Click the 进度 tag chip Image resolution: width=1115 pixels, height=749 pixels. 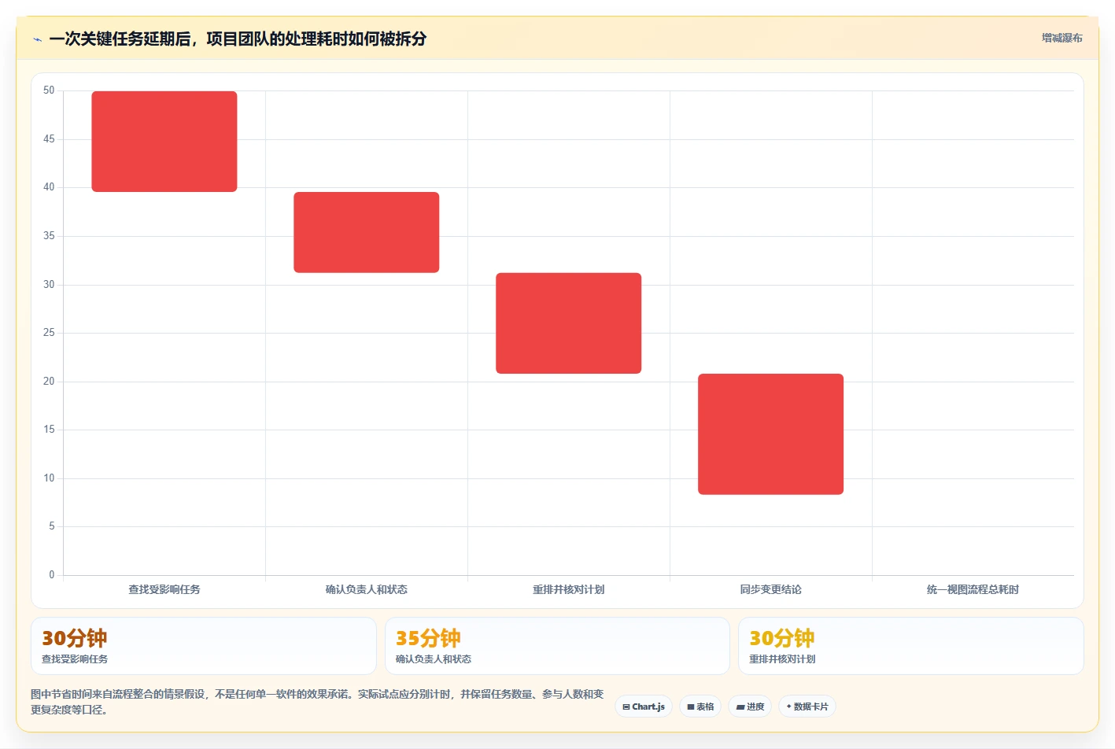(750, 707)
